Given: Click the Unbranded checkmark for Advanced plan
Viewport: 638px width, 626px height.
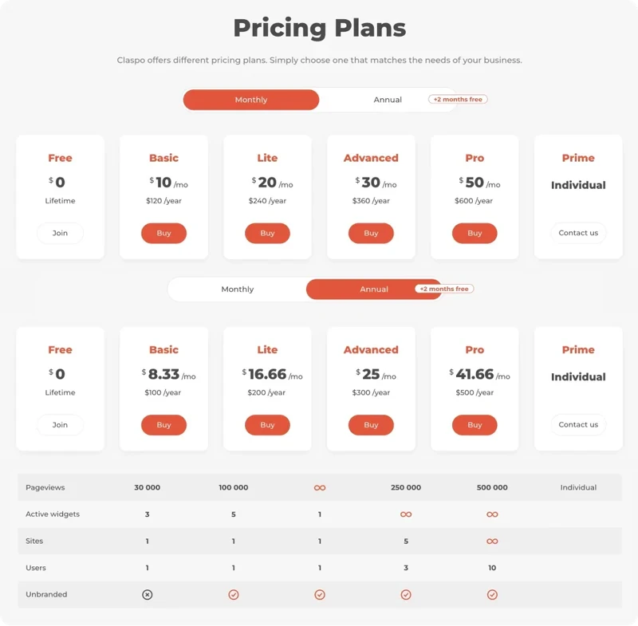Looking at the screenshot, I should click(x=406, y=594).
